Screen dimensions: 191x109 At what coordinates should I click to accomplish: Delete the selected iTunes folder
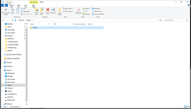pos(48,11)
